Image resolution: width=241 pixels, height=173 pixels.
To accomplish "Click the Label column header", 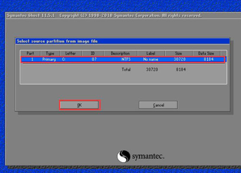I will [x=151, y=53].
